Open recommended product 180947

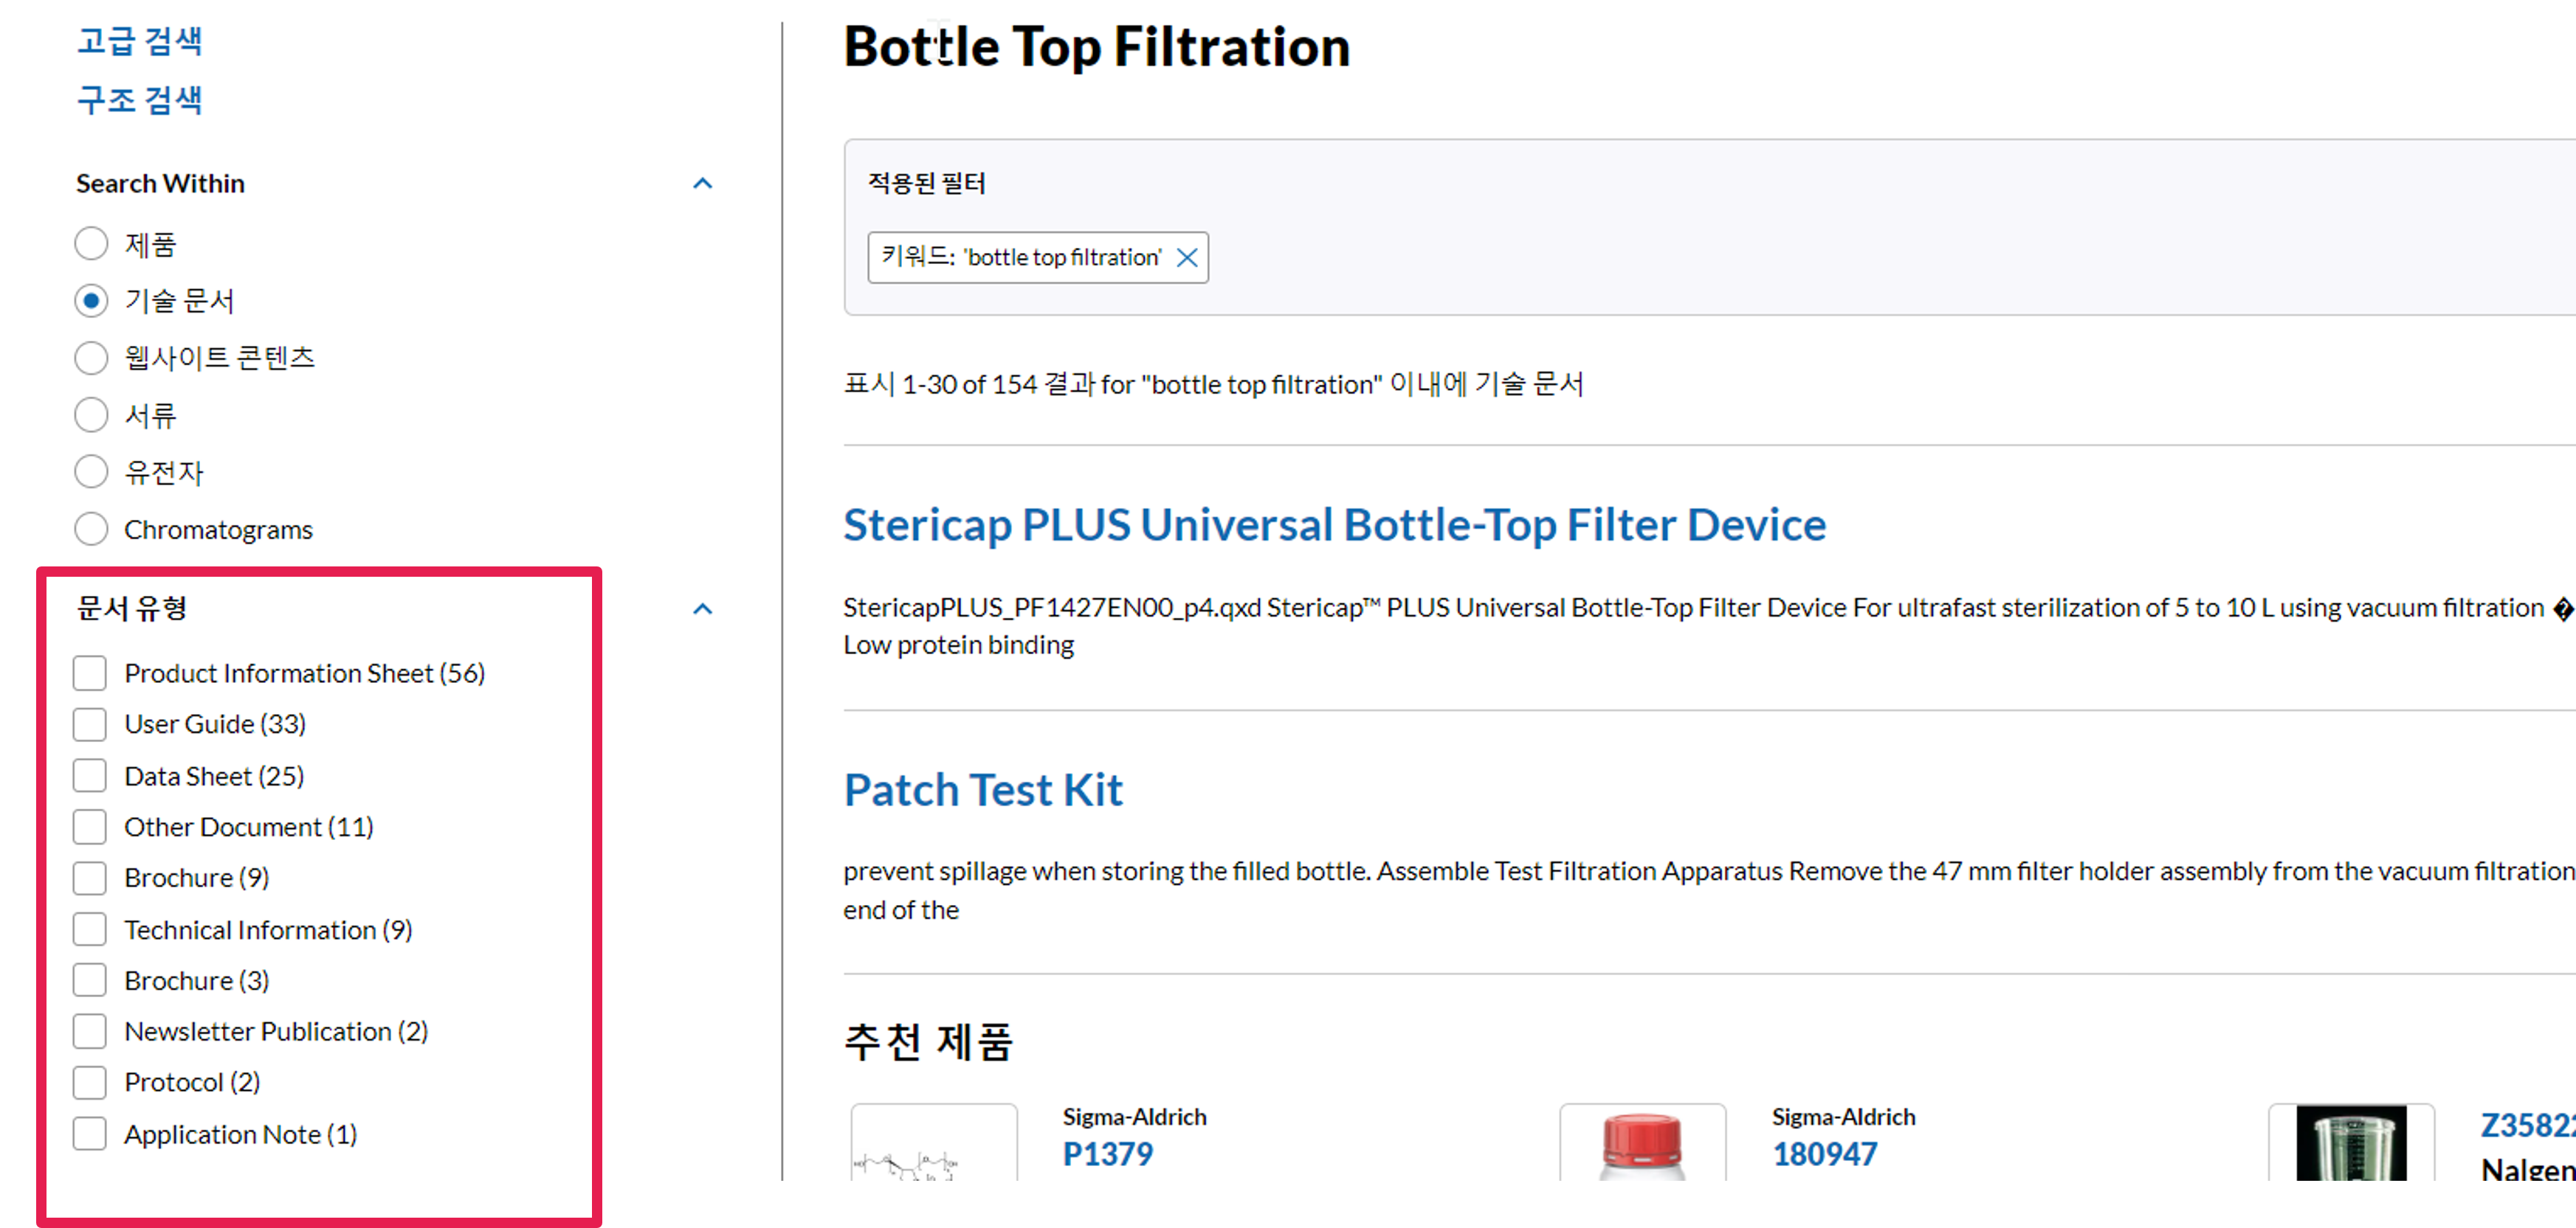[1824, 1154]
